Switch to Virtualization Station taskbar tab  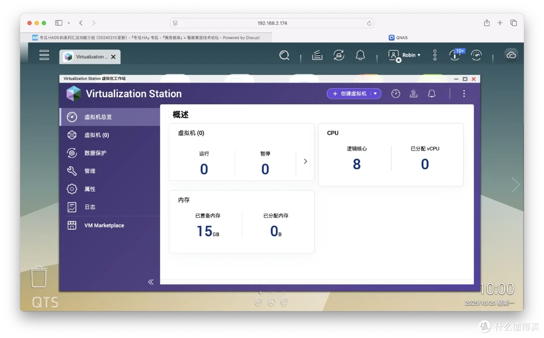(x=90, y=57)
